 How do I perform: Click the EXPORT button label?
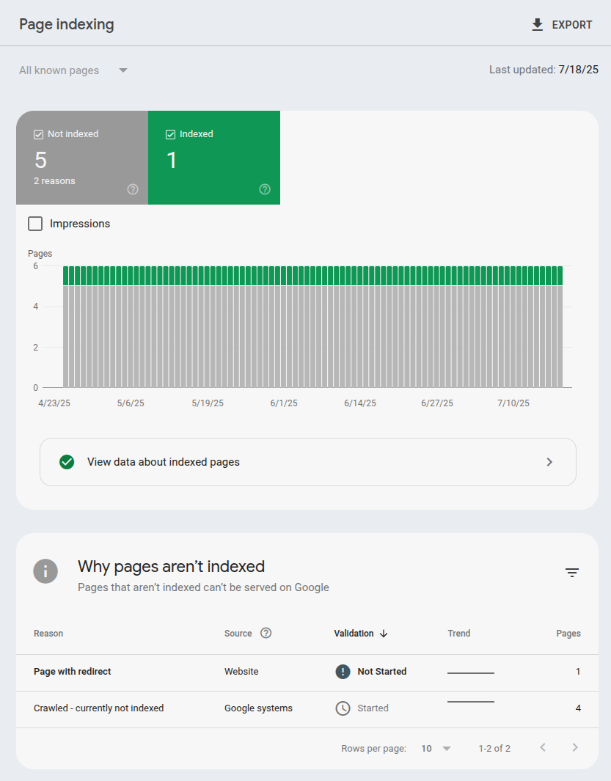coord(571,25)
